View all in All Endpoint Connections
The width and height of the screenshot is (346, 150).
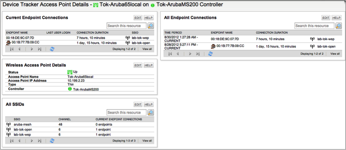[x=335, y=54]
